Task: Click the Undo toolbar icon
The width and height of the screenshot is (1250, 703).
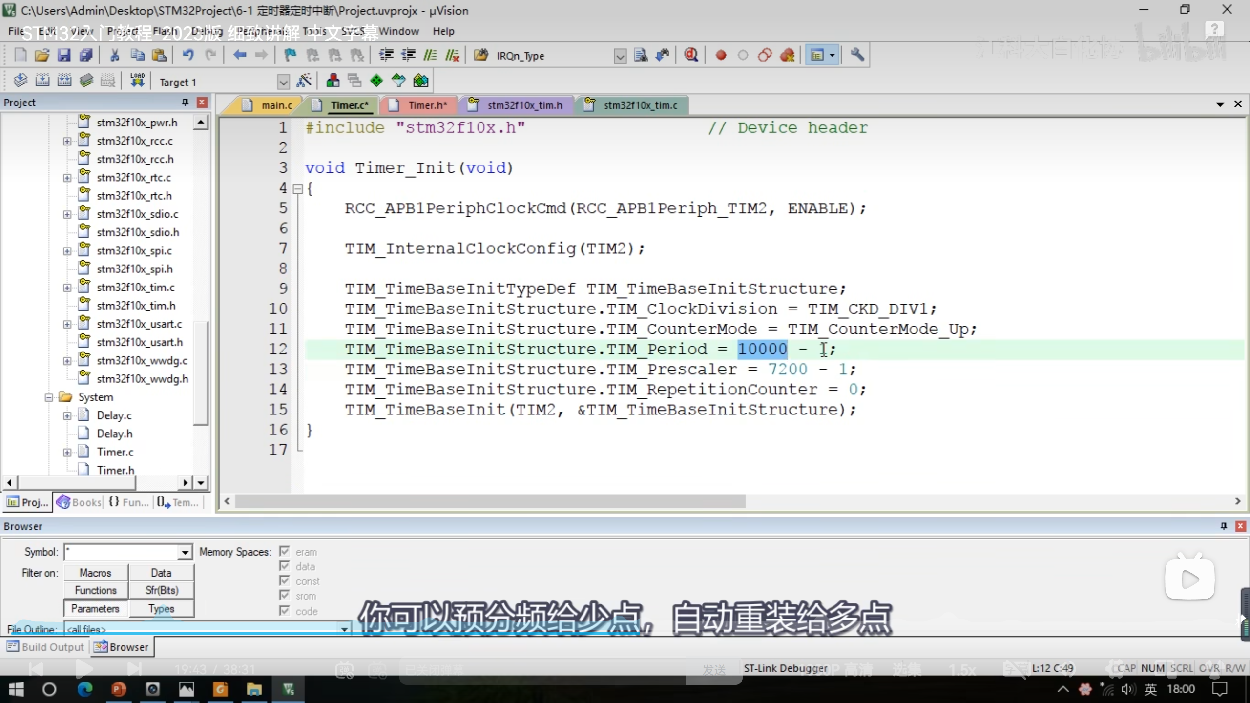Action: 188,55
